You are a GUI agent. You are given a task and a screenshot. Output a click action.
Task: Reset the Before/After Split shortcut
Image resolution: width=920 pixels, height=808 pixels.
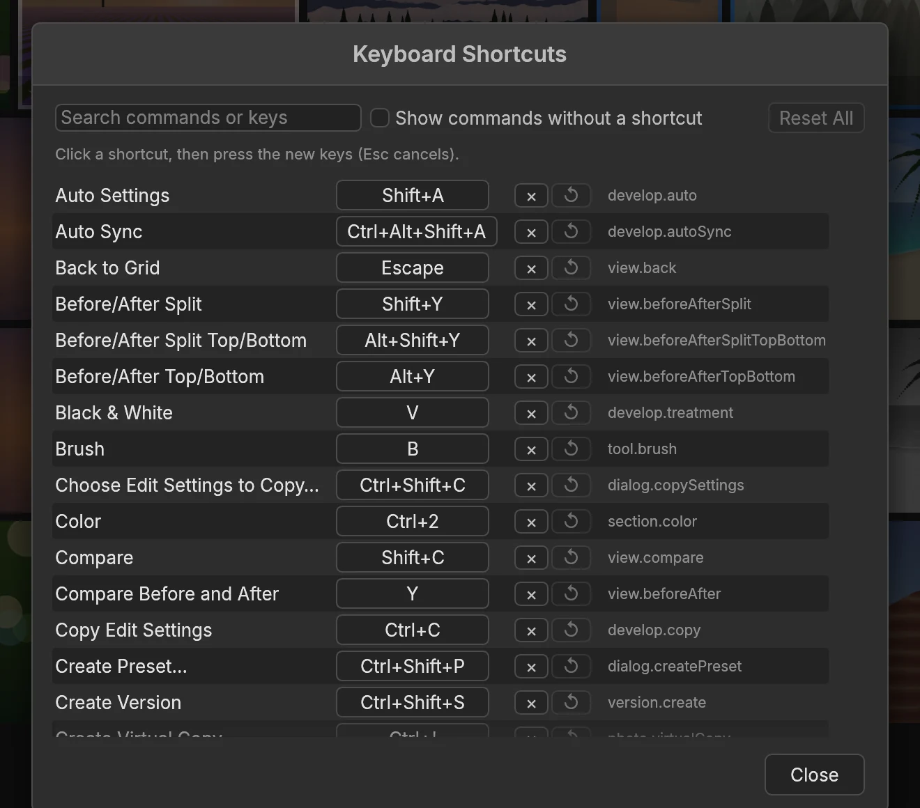coord(571,304)
